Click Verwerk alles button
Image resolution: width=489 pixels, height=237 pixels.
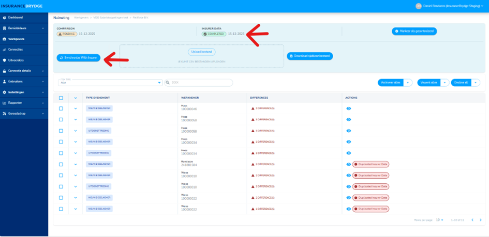pyautogui.click(x=429, y=83)
